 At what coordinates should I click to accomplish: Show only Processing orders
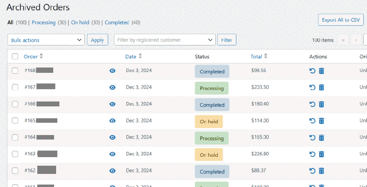coord(43,23)
